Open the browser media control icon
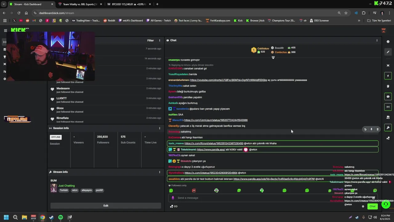This screenshot has width=394, height=222. pos(375,13)
